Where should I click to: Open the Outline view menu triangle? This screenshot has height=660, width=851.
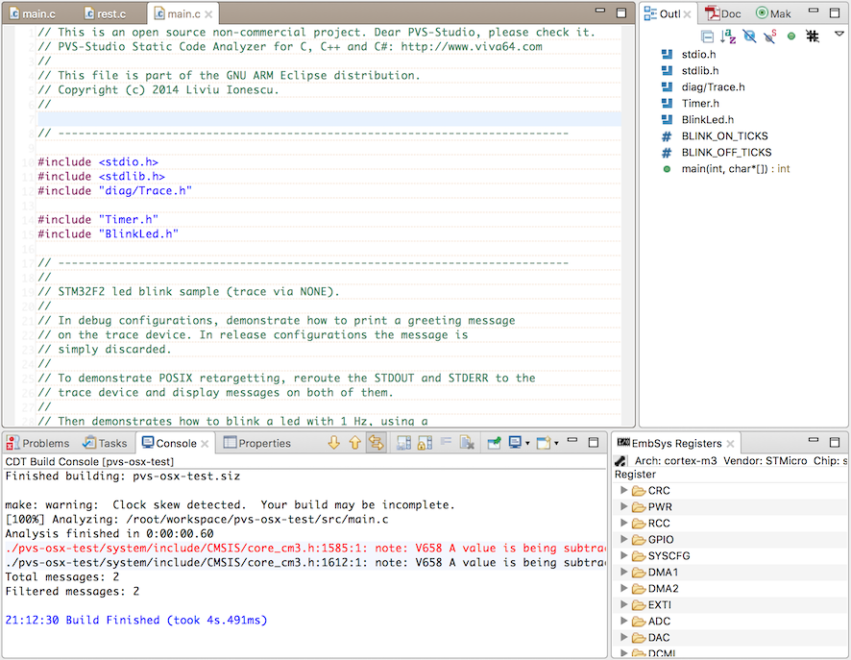(839, 36)
